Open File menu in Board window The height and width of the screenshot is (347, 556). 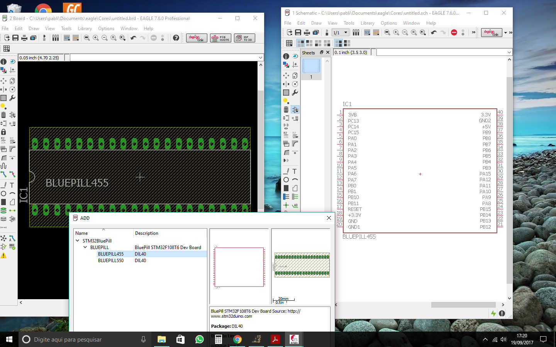point(5,29)
